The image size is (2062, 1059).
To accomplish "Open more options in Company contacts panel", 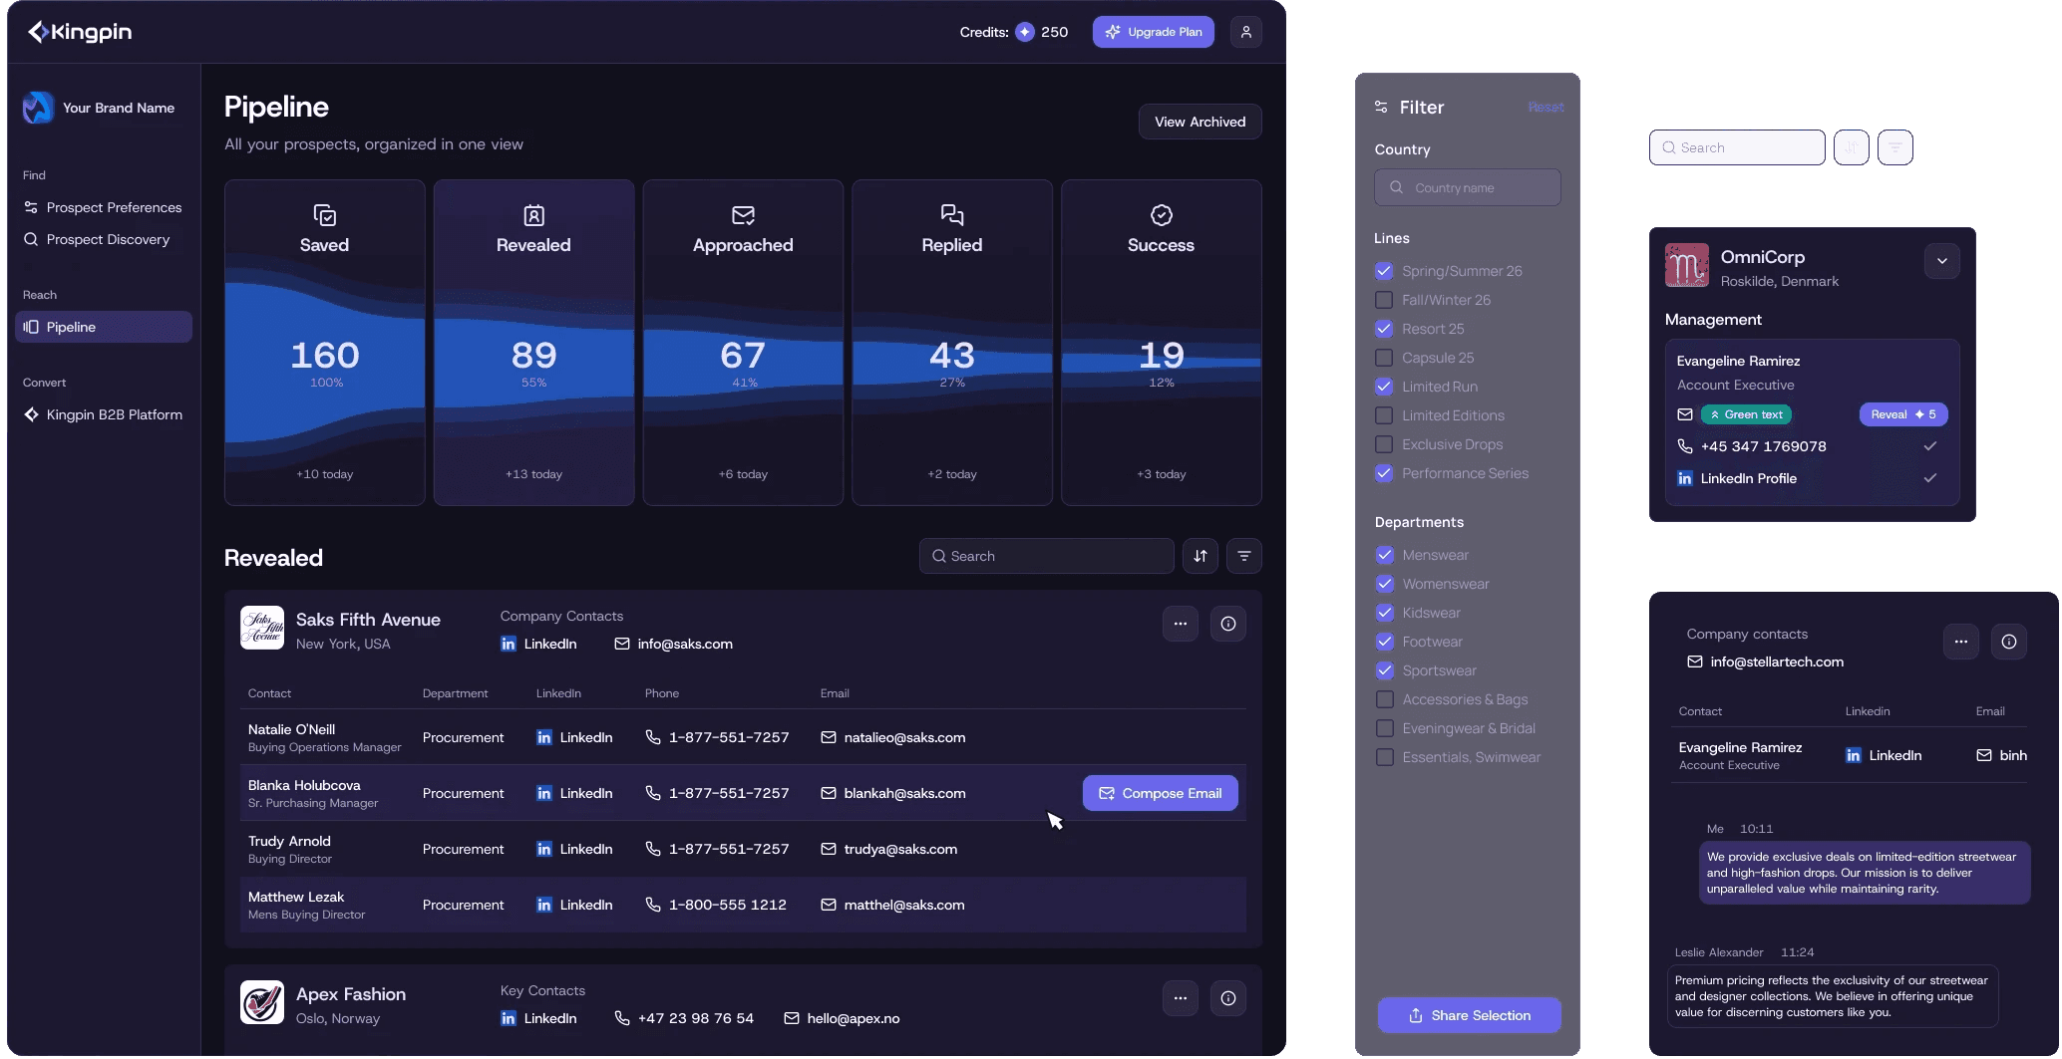I will tap(1961, 642).
